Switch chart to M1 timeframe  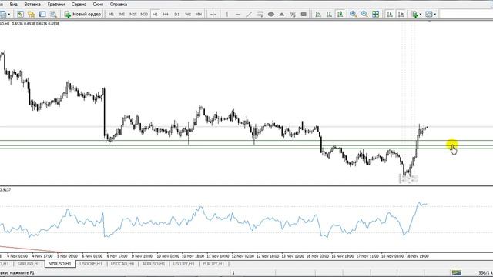pyautogui.click(x=111, y=14)
